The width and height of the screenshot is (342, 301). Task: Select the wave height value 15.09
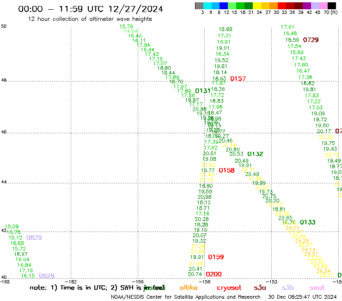click(x=12, y=226)
